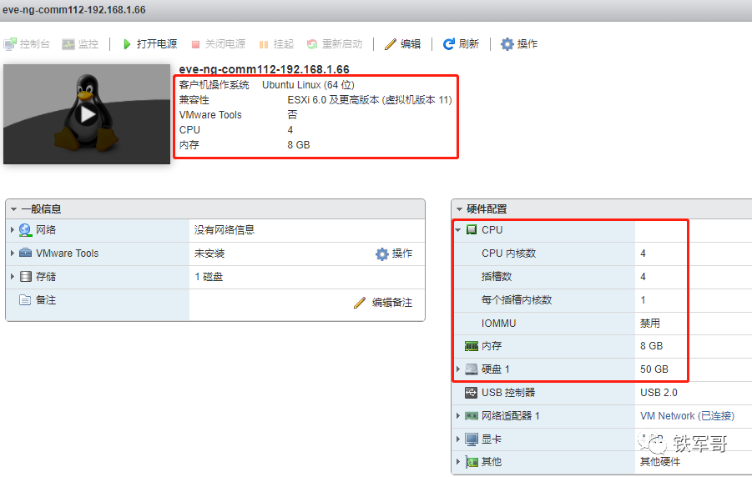Click the 其他 hardware icon
The image size is (752, 477).
click(x=472, y=462)
